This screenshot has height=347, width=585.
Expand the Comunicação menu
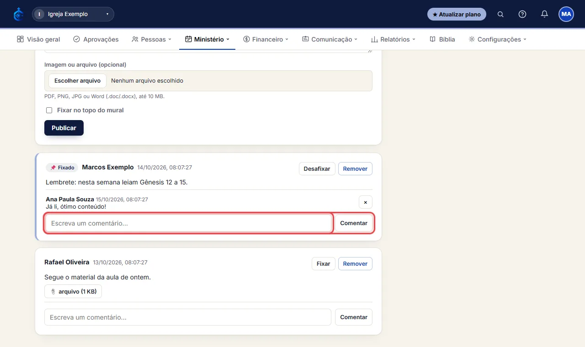(x=330, y=39)
